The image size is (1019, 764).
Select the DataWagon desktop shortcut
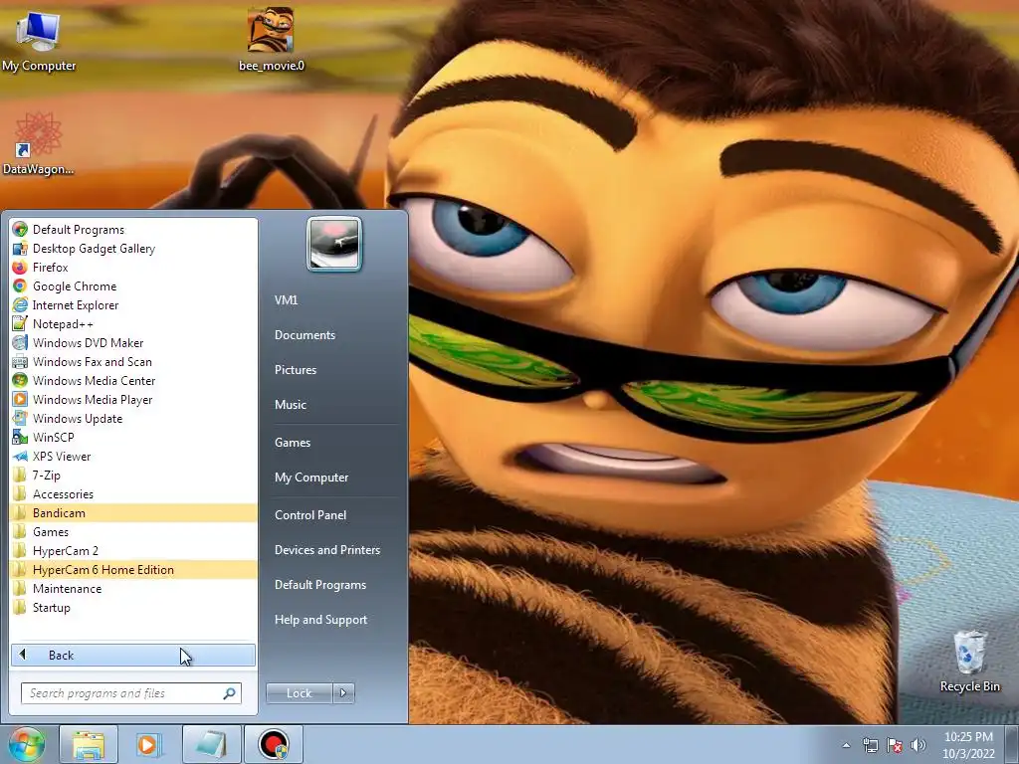(x=39, y=143)
